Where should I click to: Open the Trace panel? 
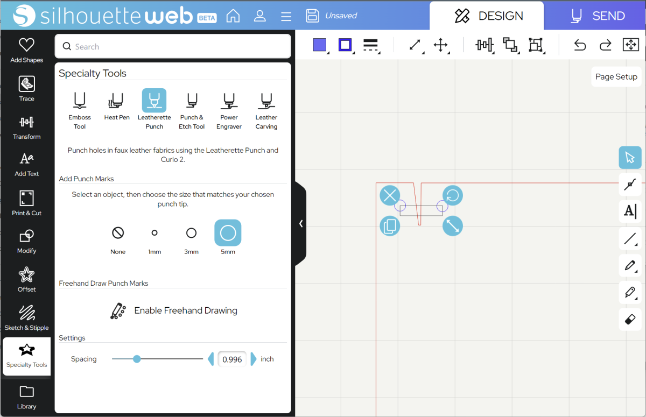[27, 89]
